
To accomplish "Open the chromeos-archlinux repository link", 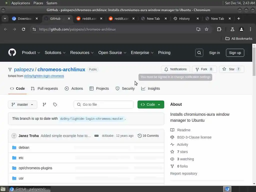I will click(x=61, y=69).
